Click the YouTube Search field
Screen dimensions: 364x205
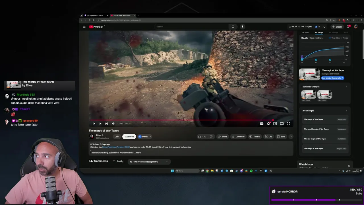[x=192, y=27]
